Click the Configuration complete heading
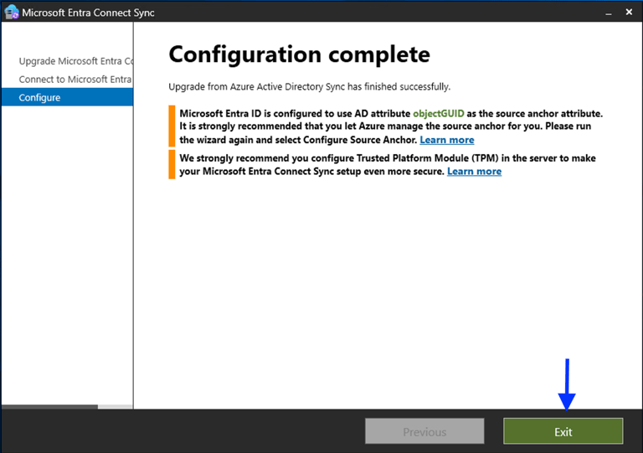The height and width of the screenshot is (453, 643). coord(300,54)
